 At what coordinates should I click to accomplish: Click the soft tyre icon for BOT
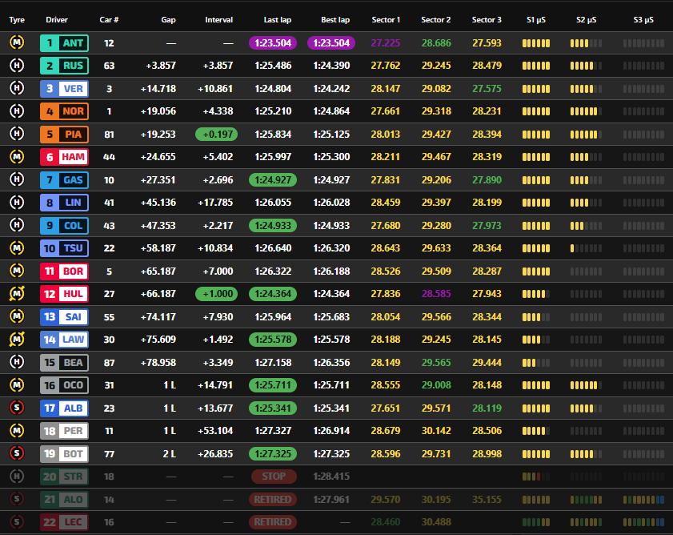point(17,453)
